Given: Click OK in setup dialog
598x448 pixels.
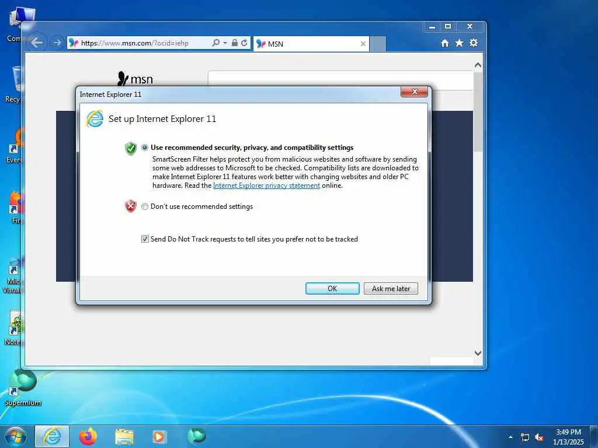Looking at the screenshot, I should click(332, 288).
